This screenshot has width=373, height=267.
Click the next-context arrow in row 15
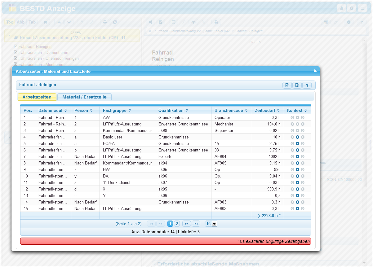(303, 208)
